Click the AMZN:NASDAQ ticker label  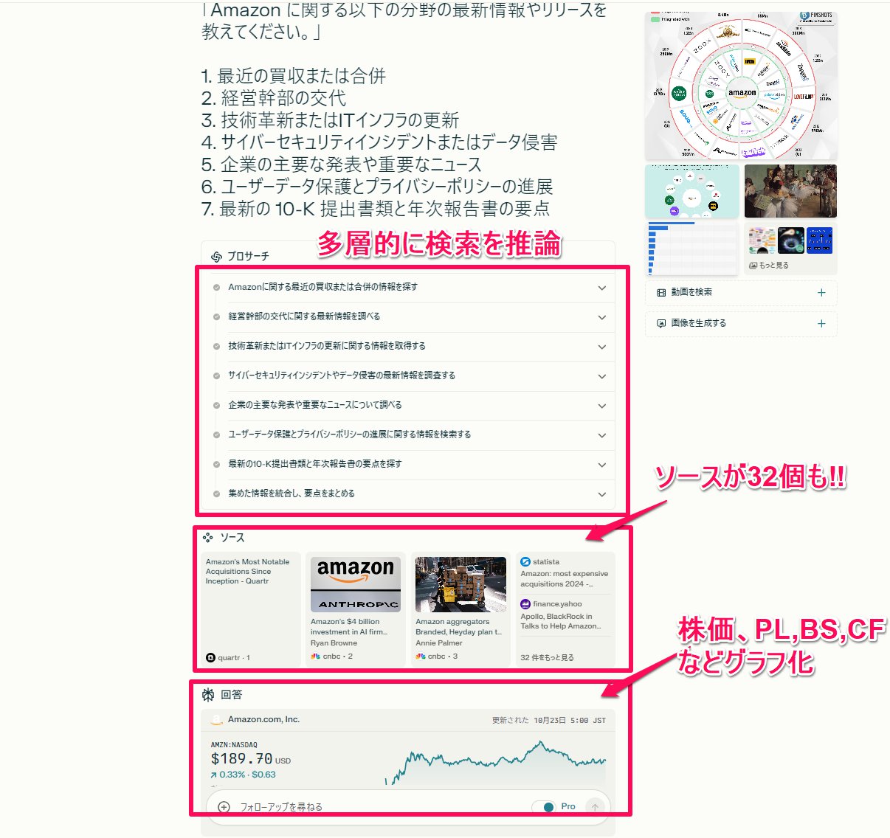point(234,745)
